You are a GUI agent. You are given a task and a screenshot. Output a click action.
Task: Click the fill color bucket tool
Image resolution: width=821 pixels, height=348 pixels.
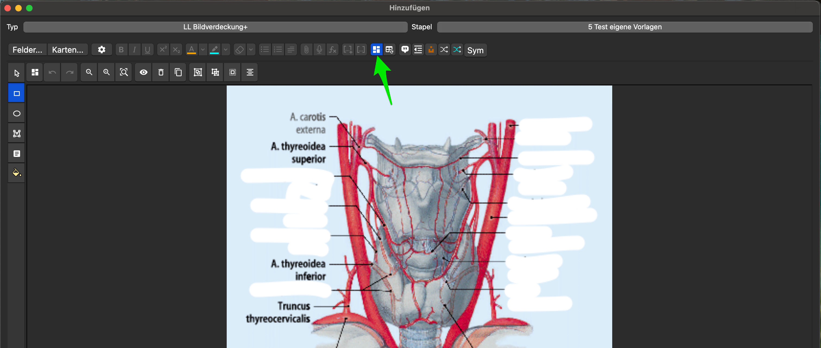click(17, 173)
